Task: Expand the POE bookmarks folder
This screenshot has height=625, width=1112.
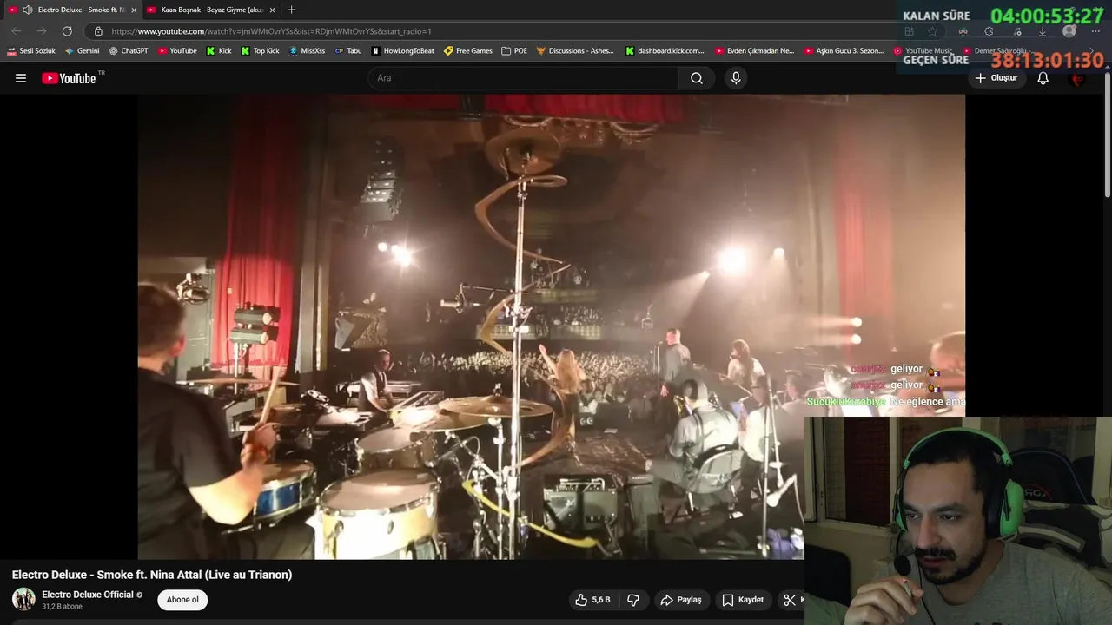Action: [514, 51]
